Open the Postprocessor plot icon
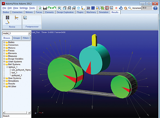 pos(25,18)
